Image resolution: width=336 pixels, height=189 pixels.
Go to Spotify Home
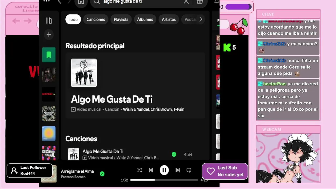click(81, 2)
